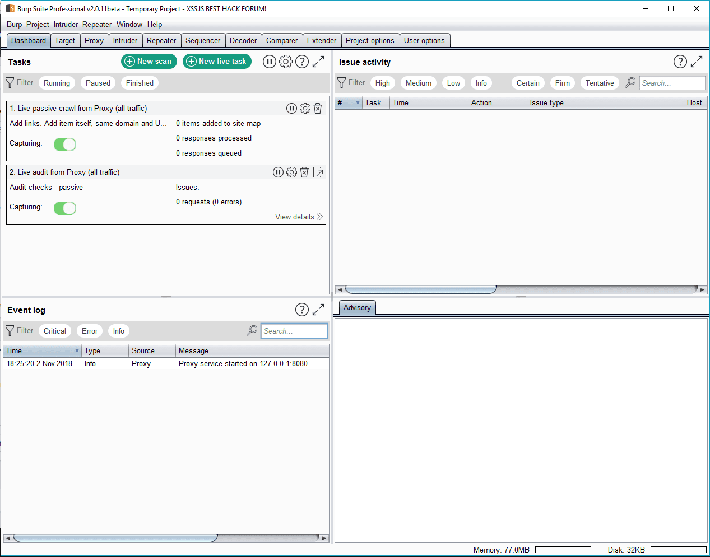
Task: Click the Message column header in Event log
Action: [252, 350]
